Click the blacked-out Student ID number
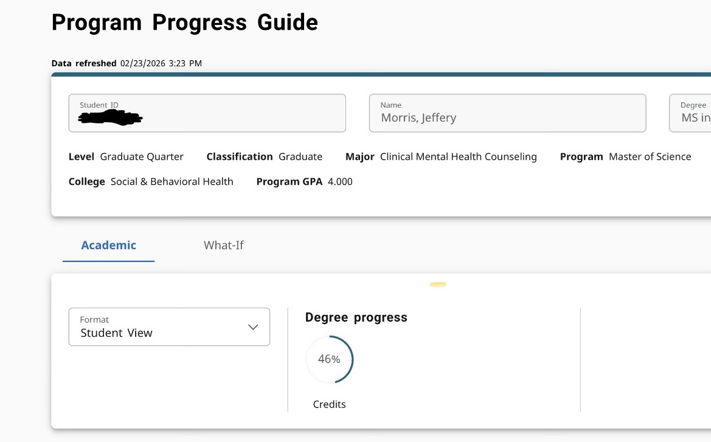Screen dimensions: 711x442 [x=110, y=118]
